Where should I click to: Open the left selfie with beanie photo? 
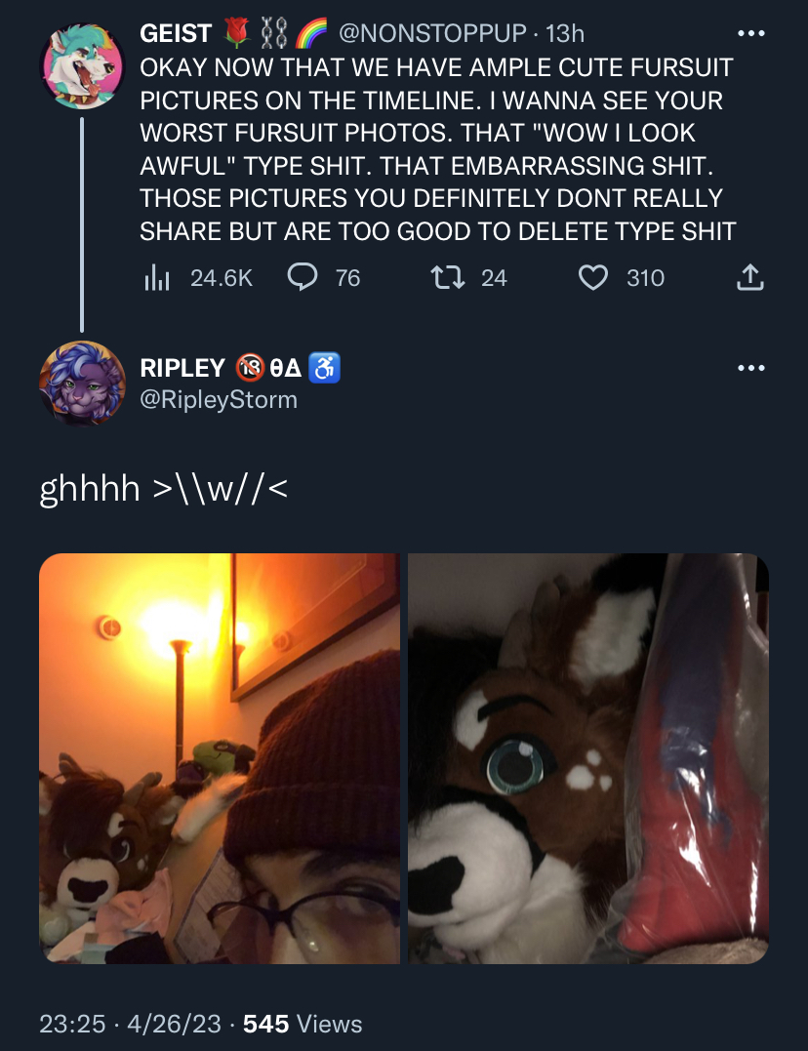220,758
